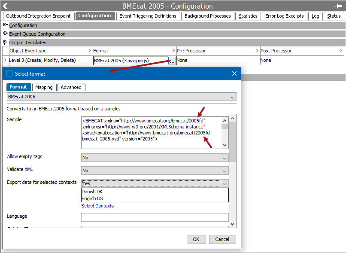
Task: Expand the Level 3 row arrow
Action: [x=5, y=60]
